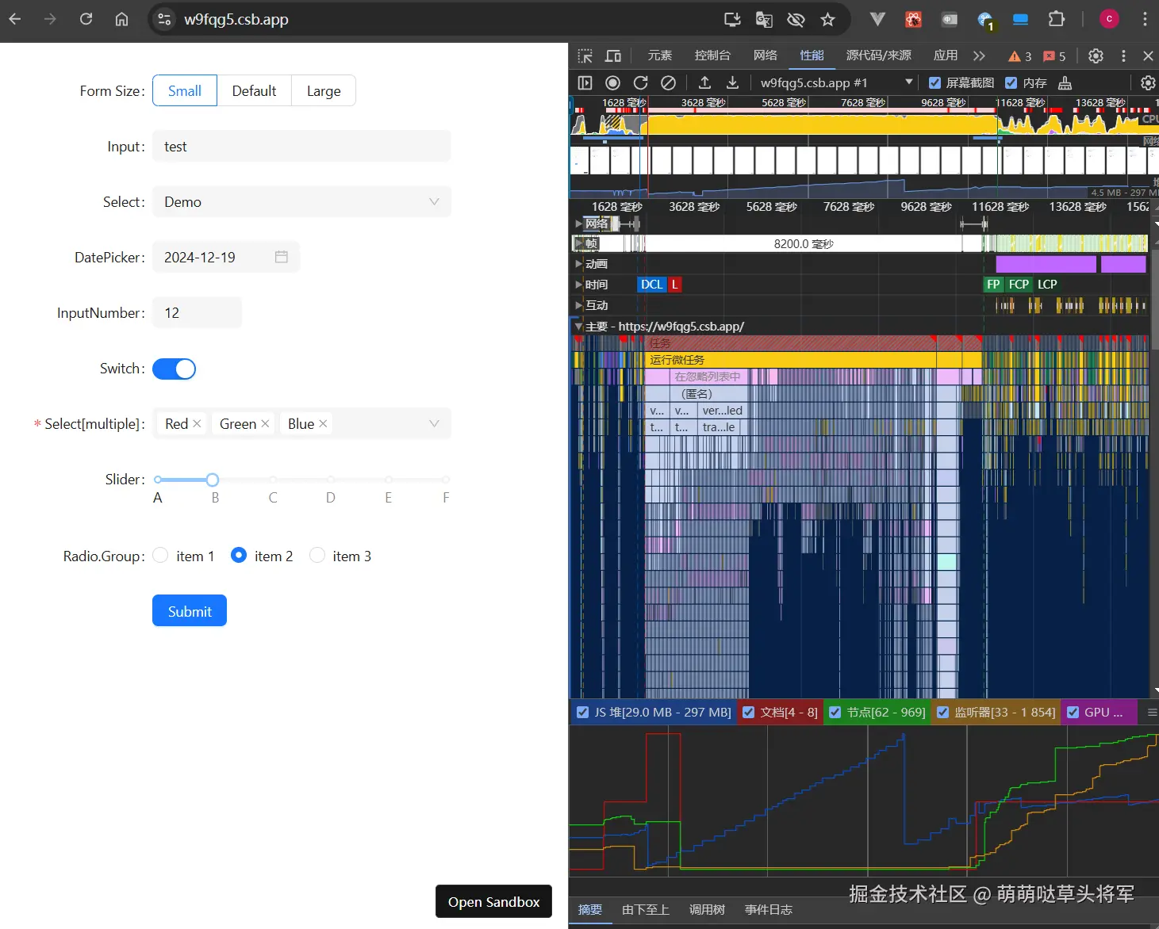The height and width of the screenshot is (929, 1159).
Task: Expand the 互动 track
Action: coord(578,305)
